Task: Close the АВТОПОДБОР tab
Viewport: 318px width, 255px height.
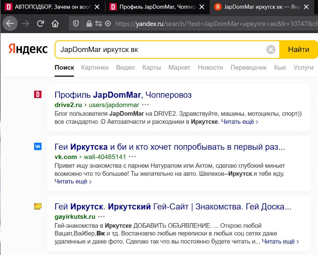Action: click(x=97, y=7)
